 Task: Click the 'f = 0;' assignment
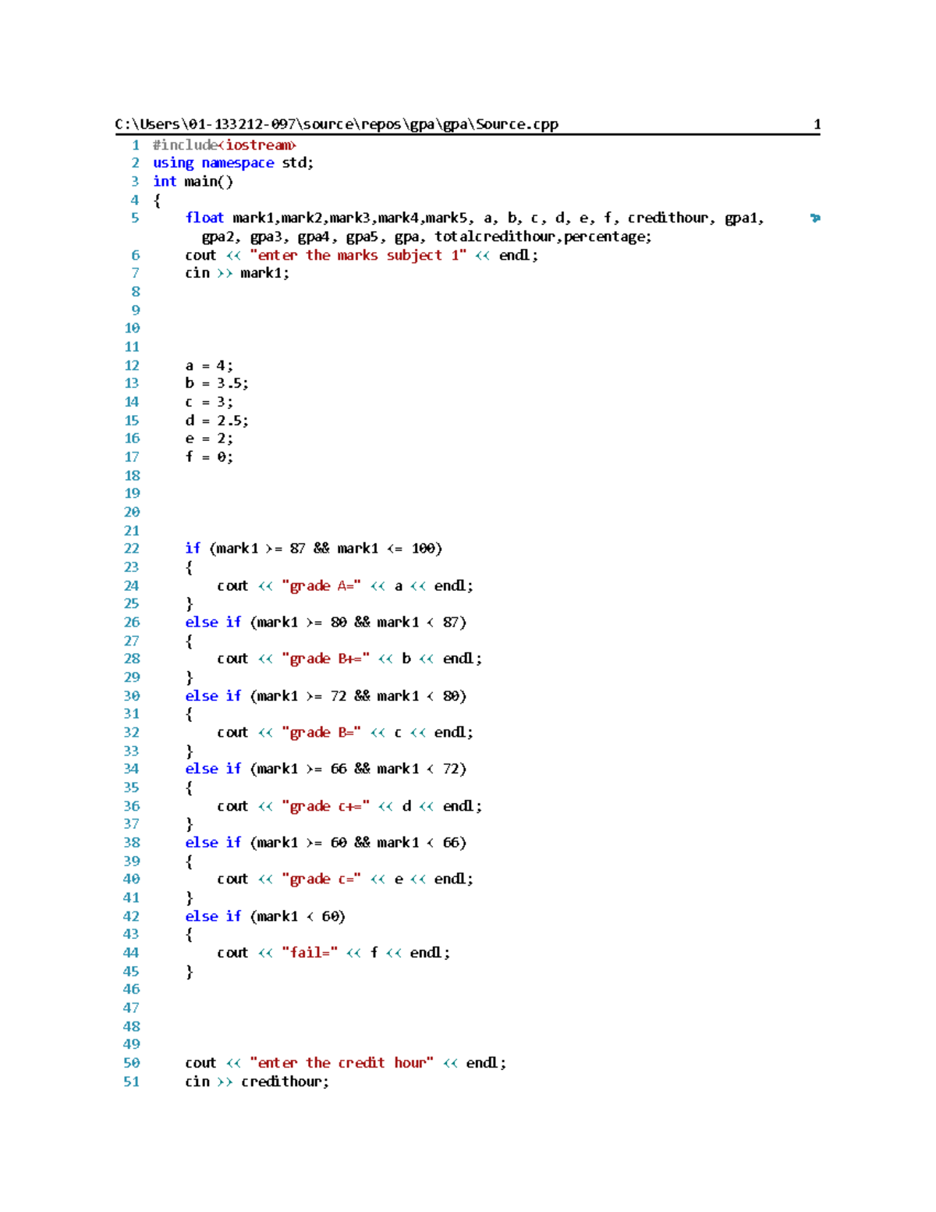pos(209,457)
